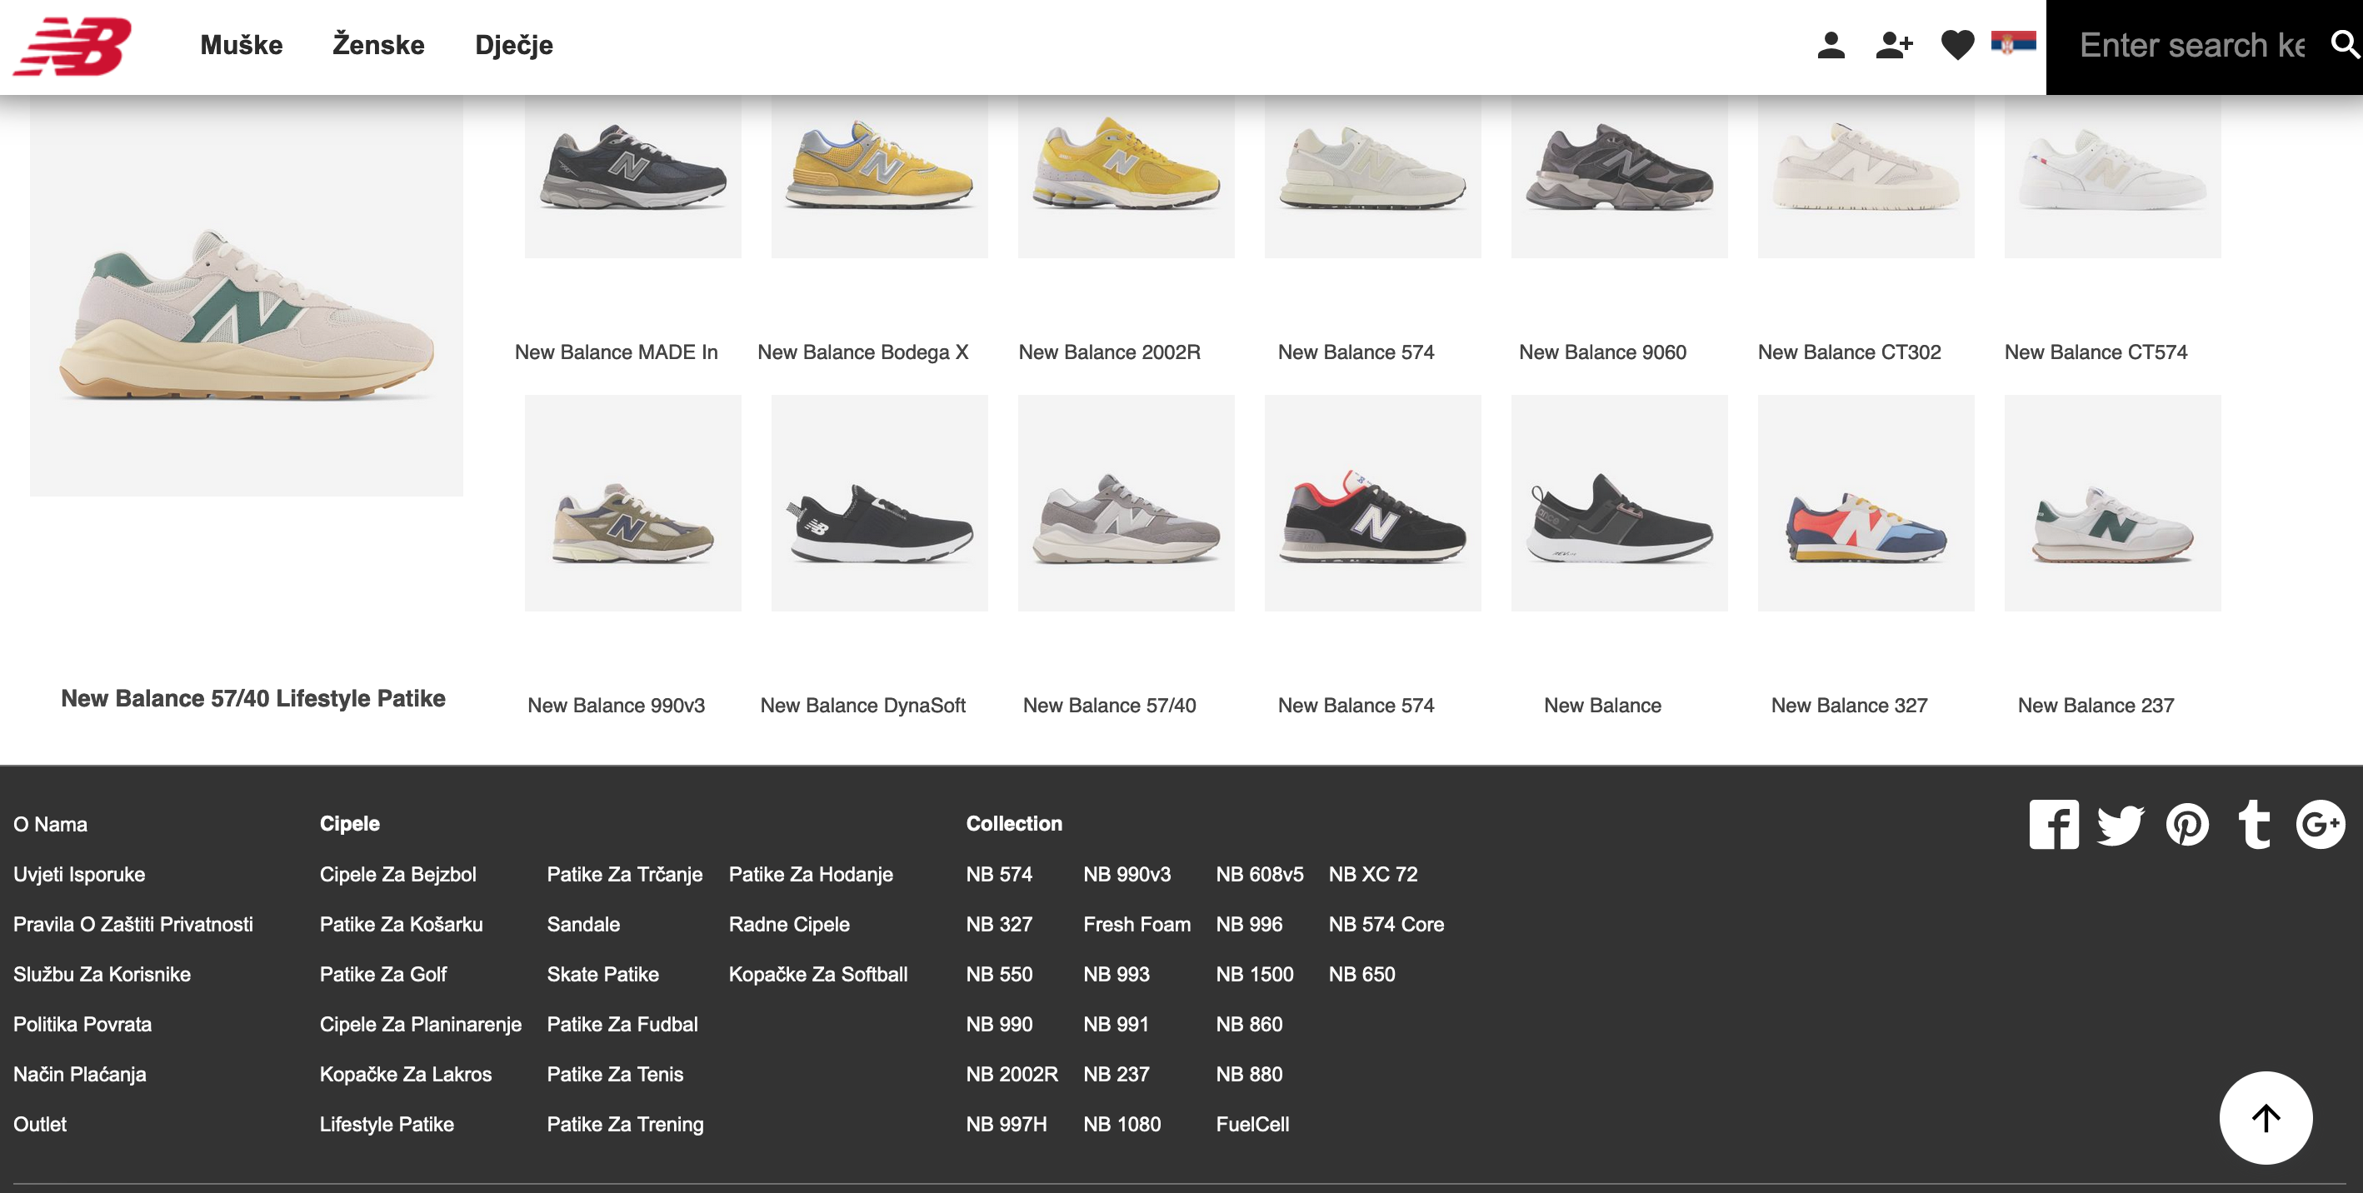Open Lifestyle Patike footer link
Screen dimensions: 2363x1193
tap(386, 1124)
